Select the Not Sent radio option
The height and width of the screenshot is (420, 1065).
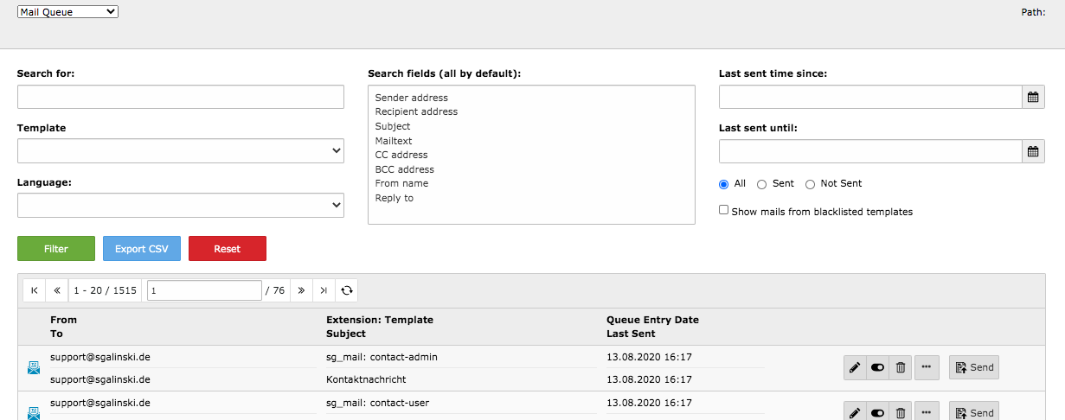pos(811,184)
